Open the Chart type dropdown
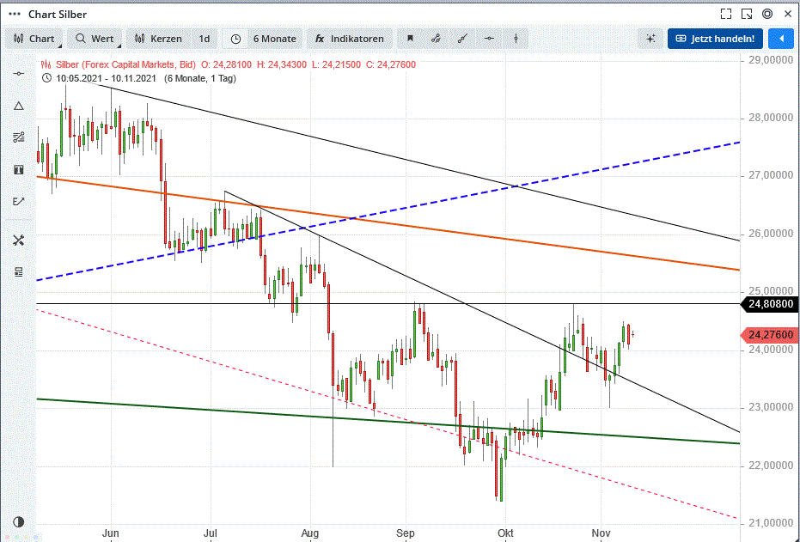The height and width of the screenshot is (542, 800). point(34,39)
